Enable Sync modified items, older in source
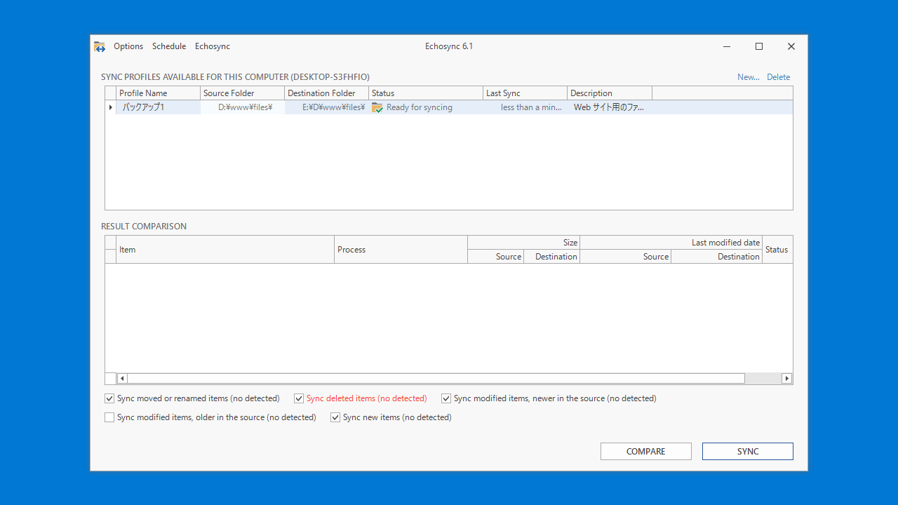 (x=109, y=417)
